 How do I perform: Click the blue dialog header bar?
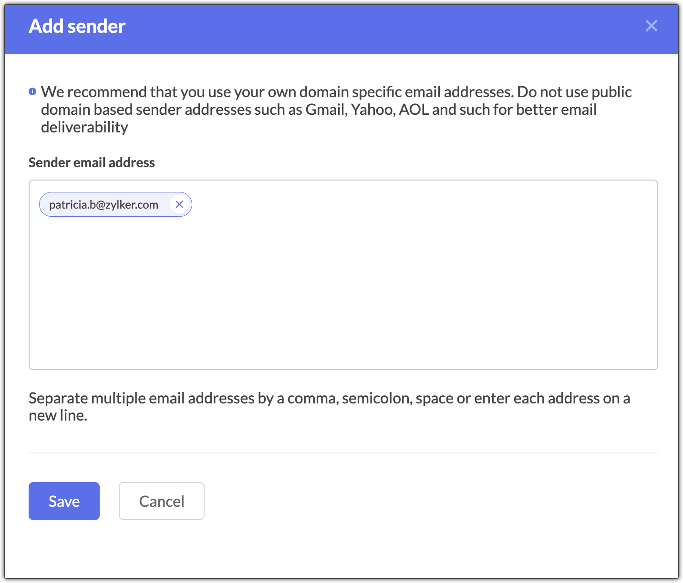point(362,29)
